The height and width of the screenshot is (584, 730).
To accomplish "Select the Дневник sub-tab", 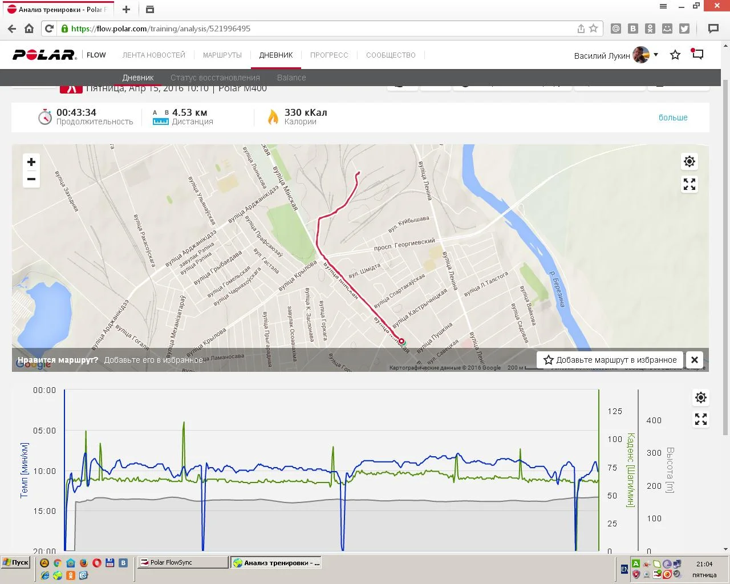I will pos(138,78).
